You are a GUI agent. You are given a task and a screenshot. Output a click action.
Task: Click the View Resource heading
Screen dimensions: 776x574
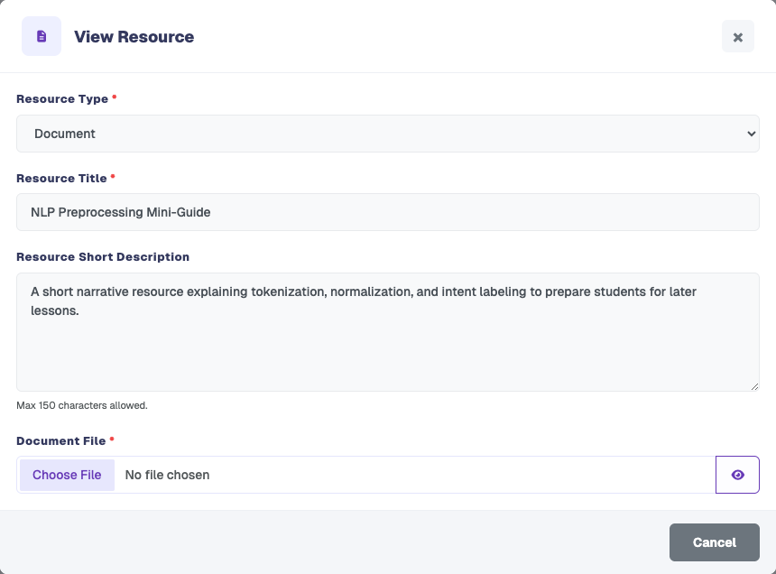point(134,37)
